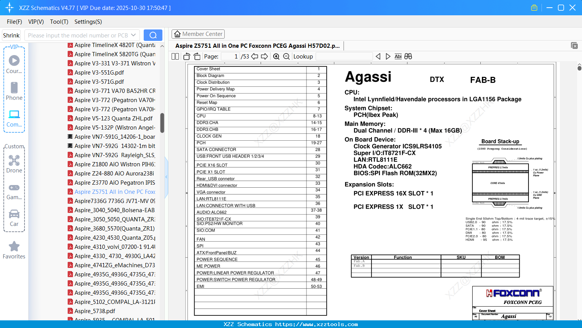Show the Favorites list
The image size is (582, 328).
point(14,250)
